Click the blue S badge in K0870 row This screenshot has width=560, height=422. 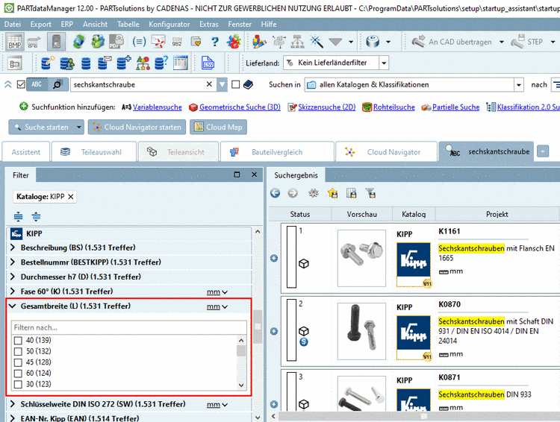click(304, 341)
